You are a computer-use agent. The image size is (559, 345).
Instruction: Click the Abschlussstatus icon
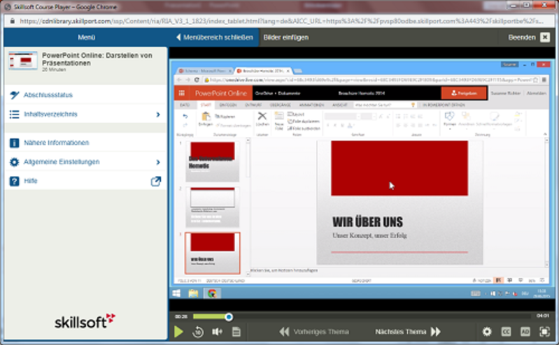14,95
